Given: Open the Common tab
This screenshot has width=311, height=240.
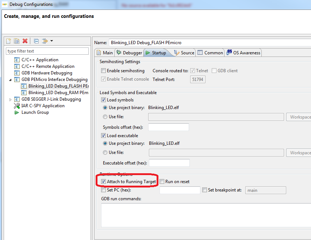Looking at the screenshot, I should [210, 53].
